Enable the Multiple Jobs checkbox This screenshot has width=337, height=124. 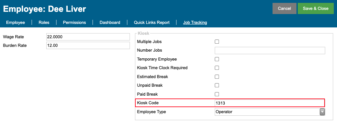[x=217, y=42]
